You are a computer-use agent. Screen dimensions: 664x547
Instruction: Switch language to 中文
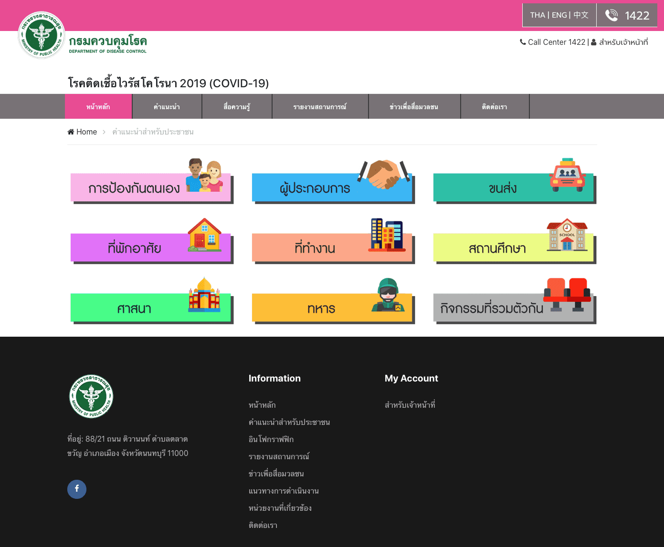581,15
